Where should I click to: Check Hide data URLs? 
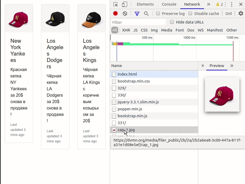tap(172, 22)
